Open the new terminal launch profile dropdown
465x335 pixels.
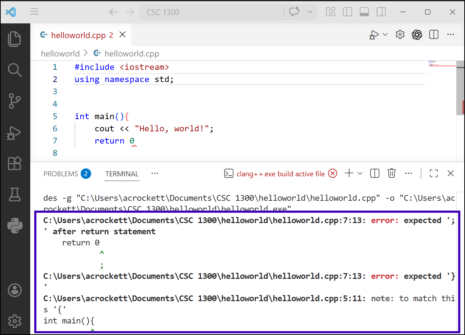point(360,173)
